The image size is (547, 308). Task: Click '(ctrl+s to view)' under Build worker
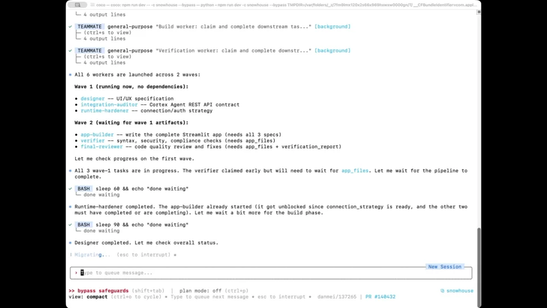[x=108, y=33]
